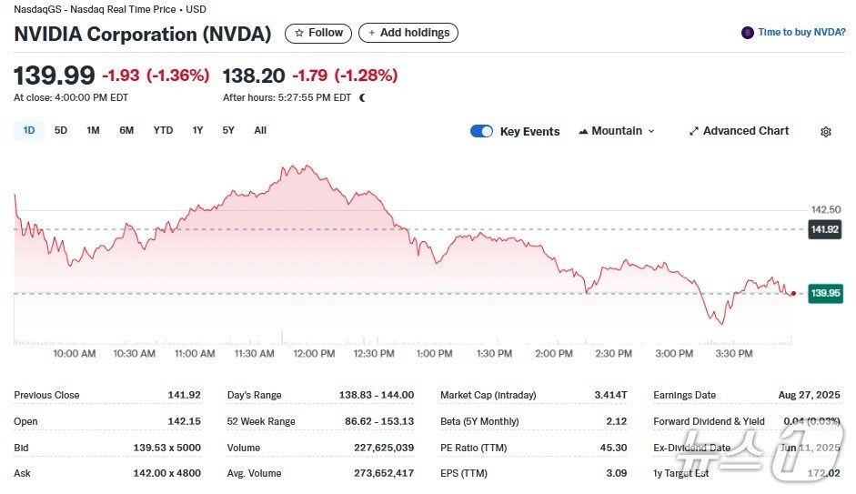Viewport: 856px width, 494px height.
Task: Select the 1D time range tab
Action: [x=29, y=130]
